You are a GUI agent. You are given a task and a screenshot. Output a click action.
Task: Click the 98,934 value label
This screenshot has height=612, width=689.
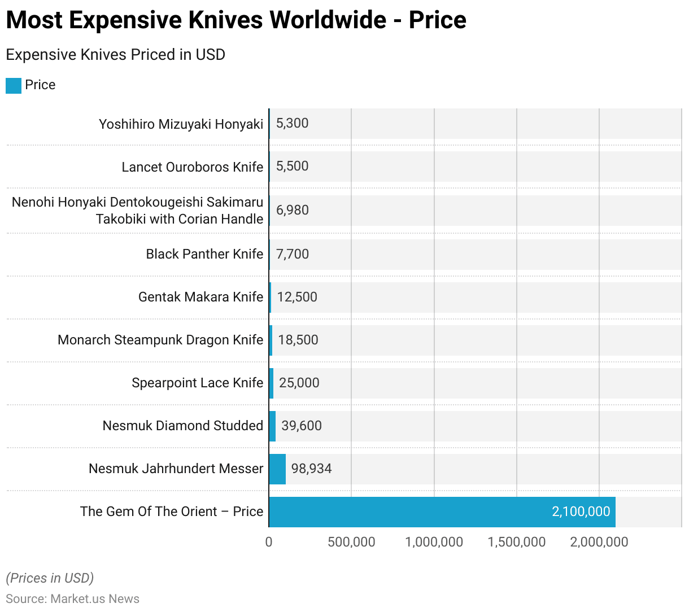point(311,469)
